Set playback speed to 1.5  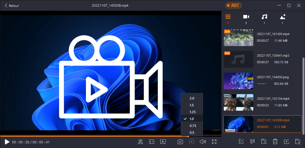coord(192,105)
